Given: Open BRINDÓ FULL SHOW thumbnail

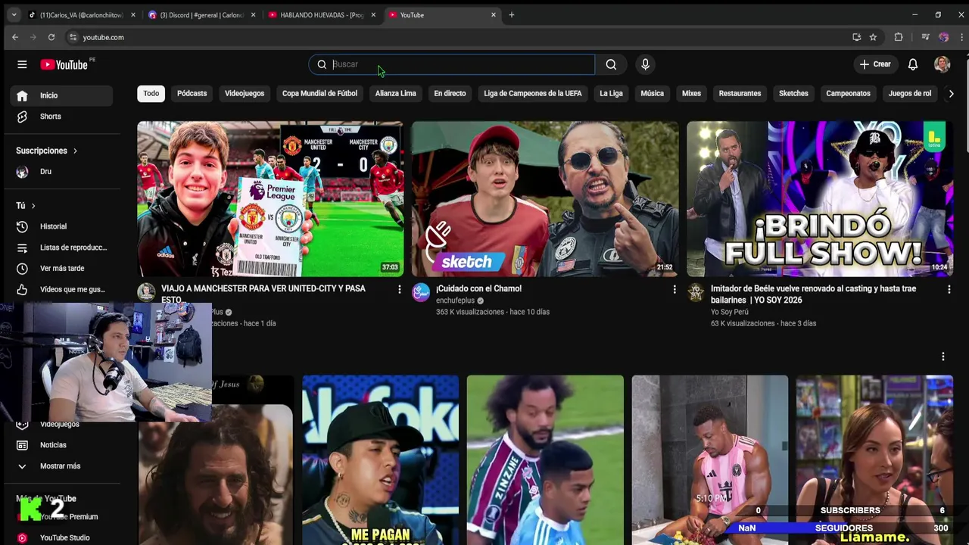Looking at the screenshot, I should pos(820,199).
